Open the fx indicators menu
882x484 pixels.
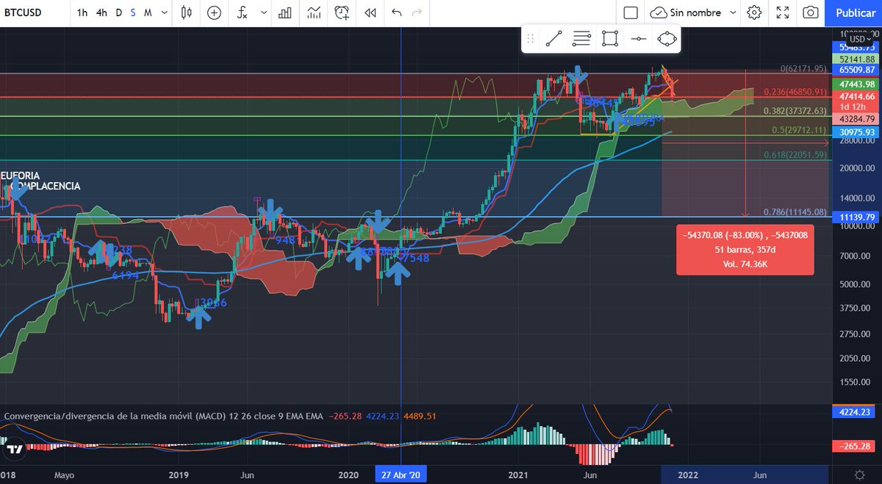(x=243, y=12)
